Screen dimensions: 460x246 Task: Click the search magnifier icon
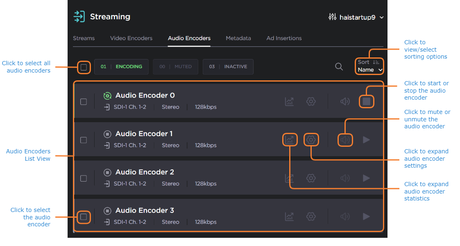point(339,67)
